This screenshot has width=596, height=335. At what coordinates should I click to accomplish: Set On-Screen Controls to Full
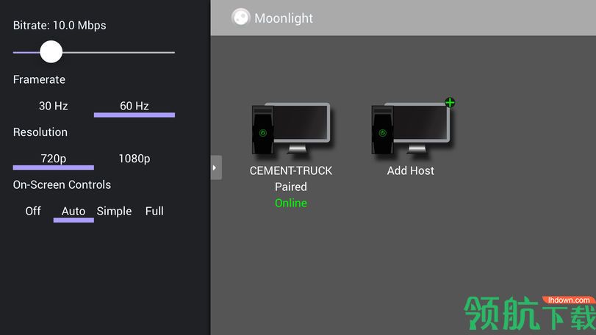tap(154, 211)
